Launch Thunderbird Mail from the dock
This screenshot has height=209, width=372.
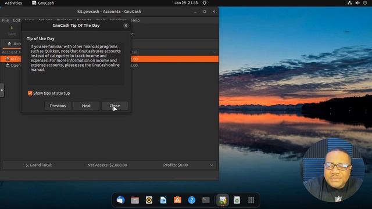tap(120, 200)
